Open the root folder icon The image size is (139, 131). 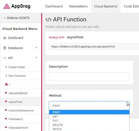tap(7, 84)
